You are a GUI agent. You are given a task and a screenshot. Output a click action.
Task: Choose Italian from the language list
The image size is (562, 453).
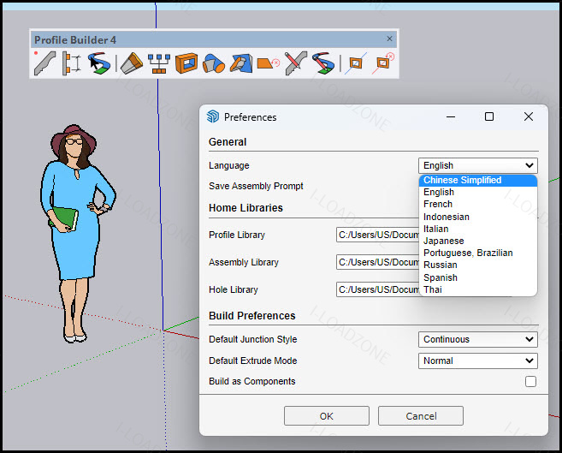click(478, 229)
